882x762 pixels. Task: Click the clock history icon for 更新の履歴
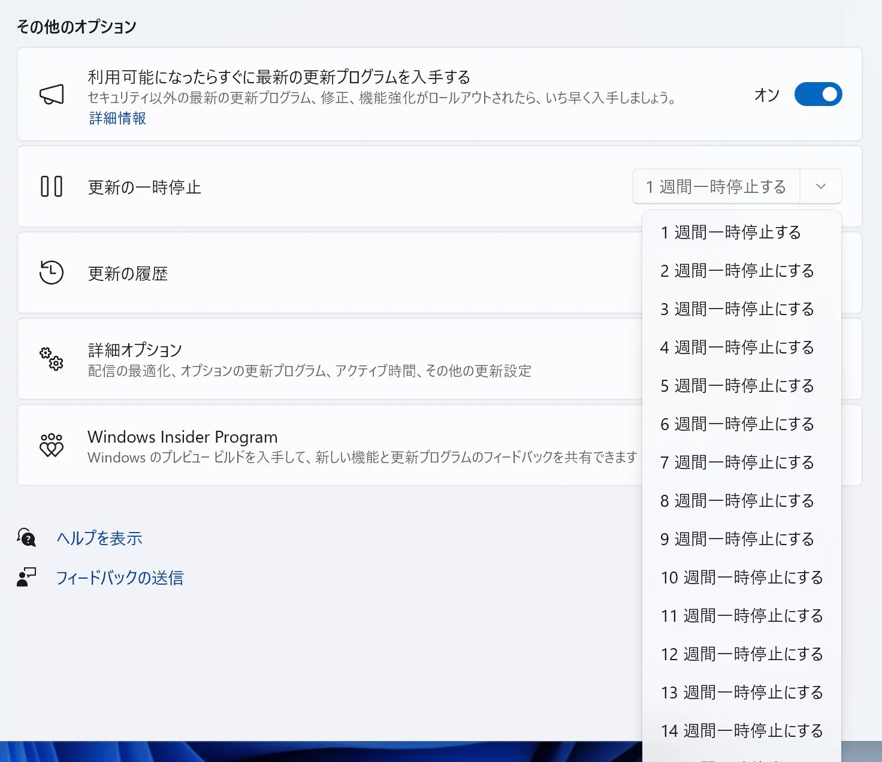[52, 273]
